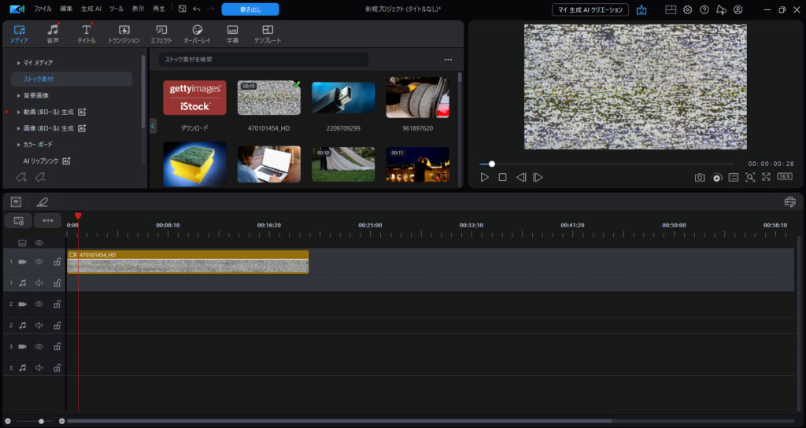Click the preview zoom magnifier icon
The height and width of the screenshot is (428, 806).
(750, 177)
